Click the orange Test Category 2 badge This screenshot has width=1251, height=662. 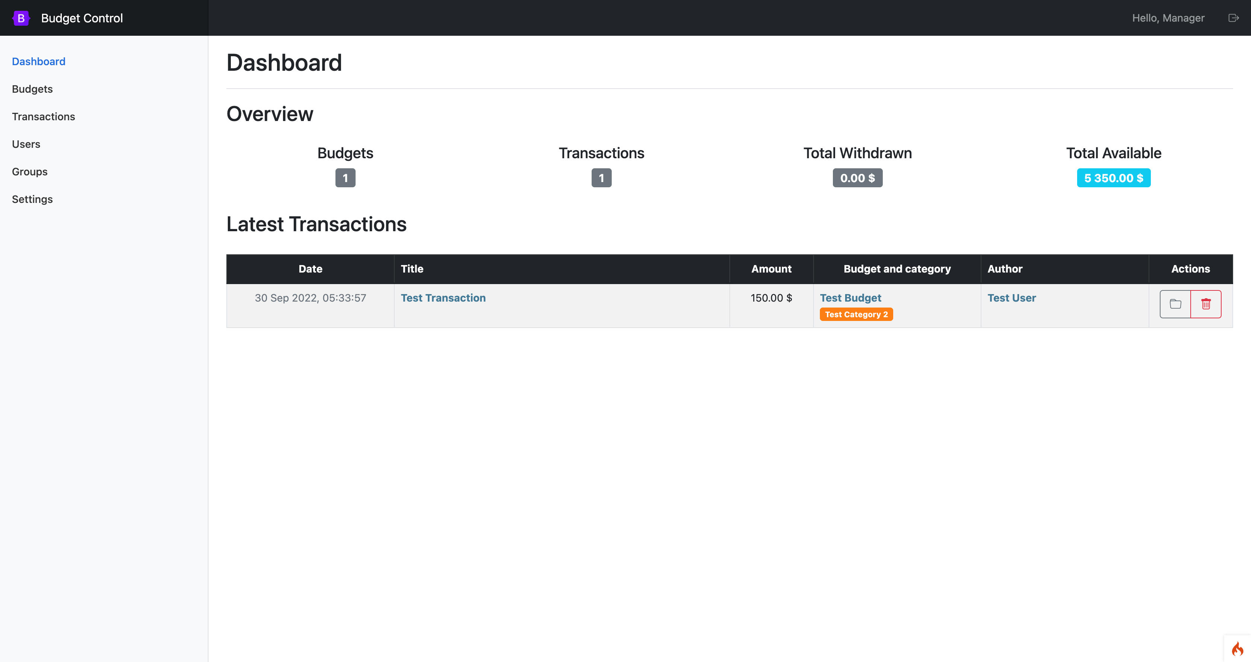[856, 314]
